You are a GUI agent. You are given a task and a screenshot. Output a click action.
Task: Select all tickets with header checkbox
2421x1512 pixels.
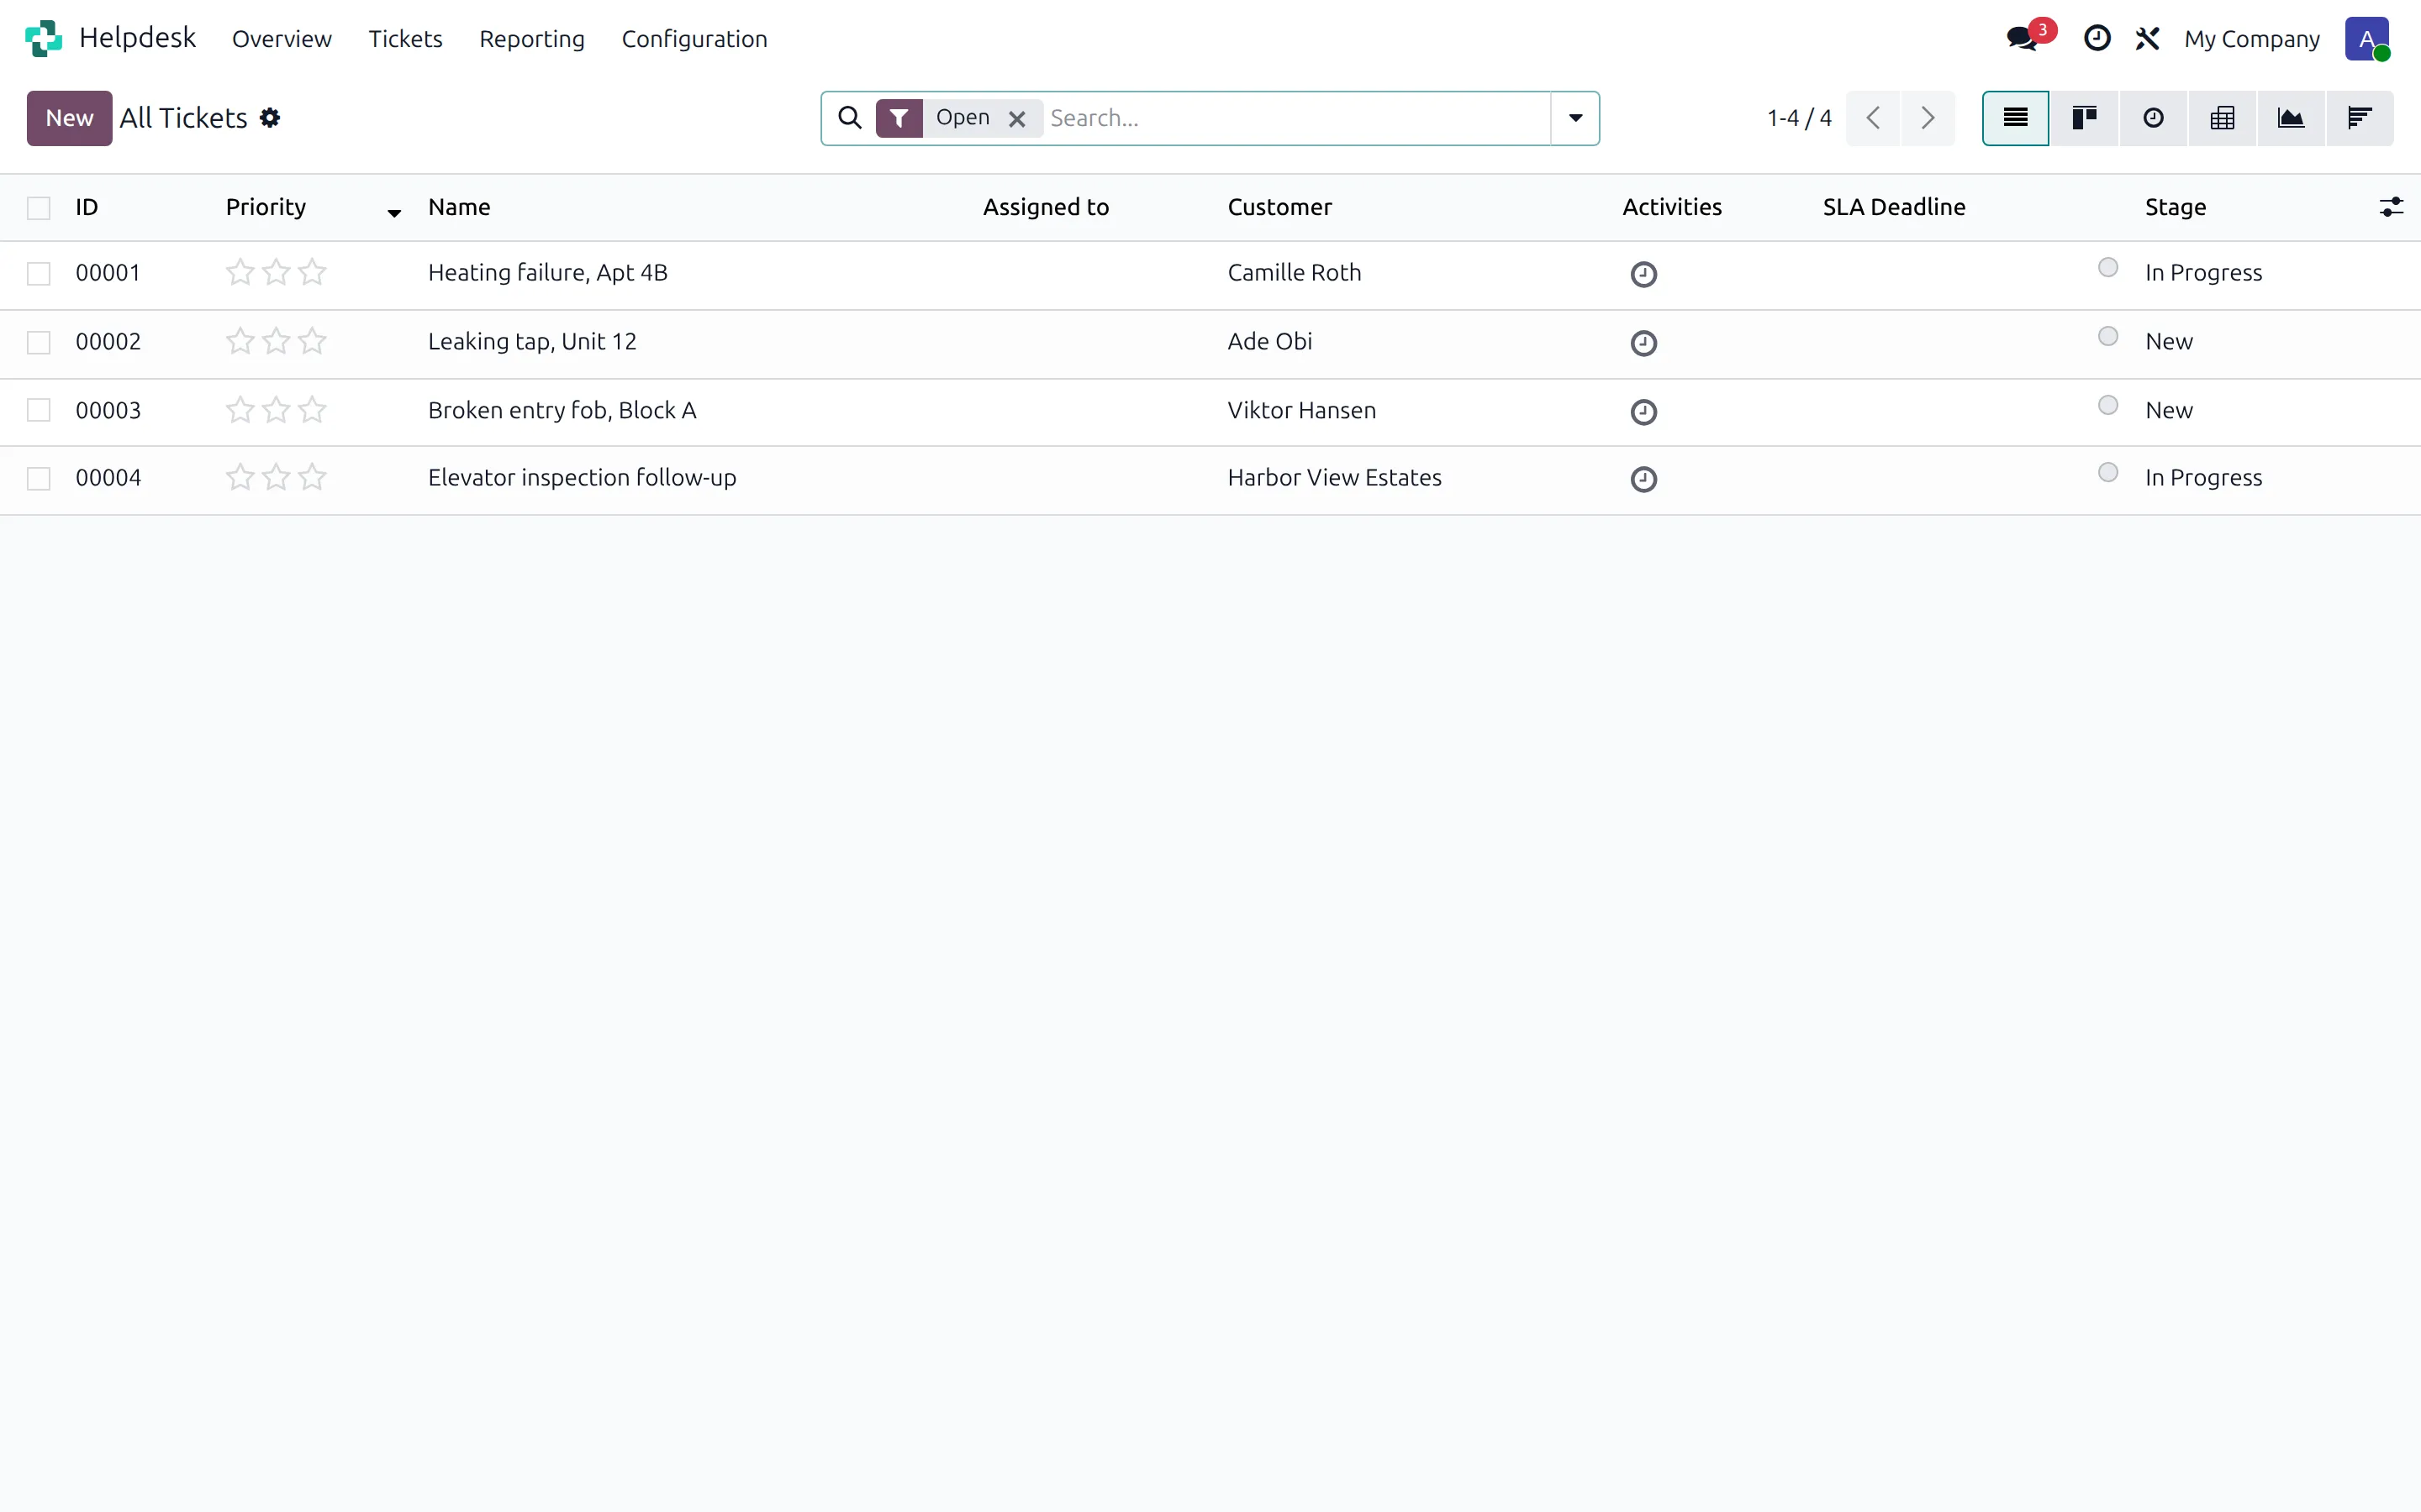(39, 208)
